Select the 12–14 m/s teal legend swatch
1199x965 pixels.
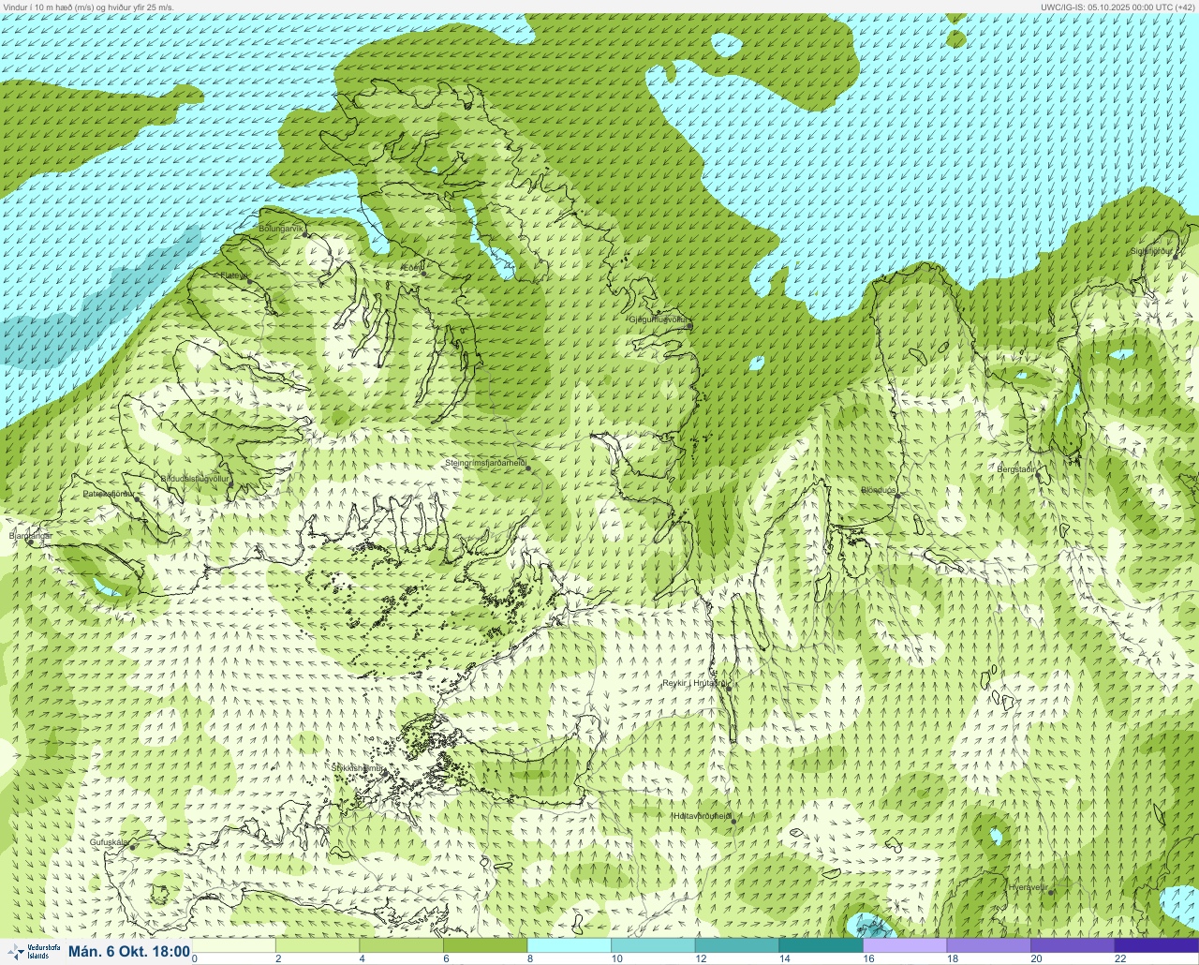coord(736,945)
